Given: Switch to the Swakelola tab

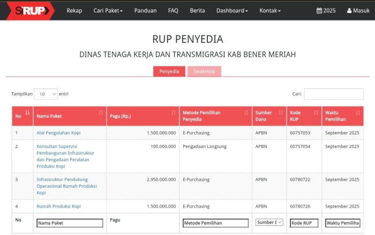Looking at the screenshot, I should (x=204, y=71).
